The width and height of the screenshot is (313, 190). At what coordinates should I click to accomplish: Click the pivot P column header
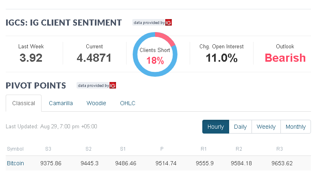[x=162, y=149]
